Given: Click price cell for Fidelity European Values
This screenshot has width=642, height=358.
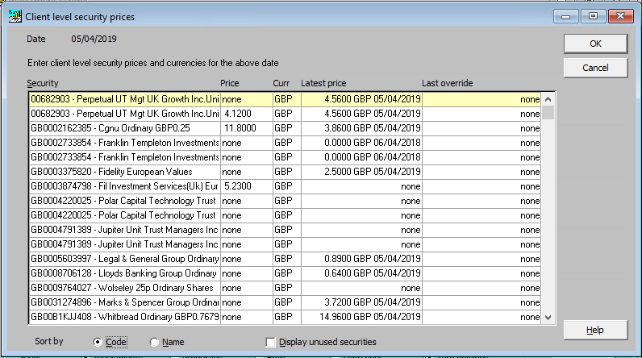Looking at the screenshot, I should 247,172.
